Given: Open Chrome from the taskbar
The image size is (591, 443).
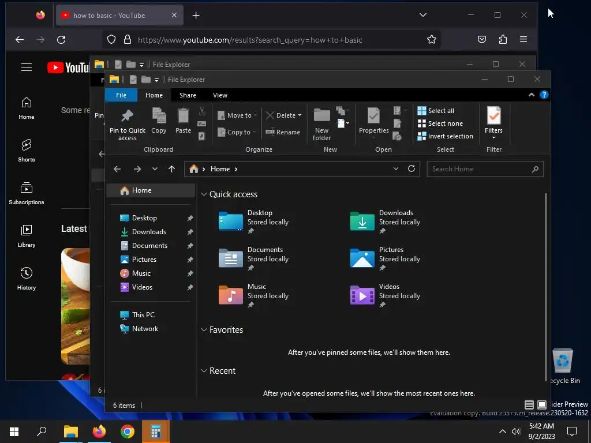Looking at the screenshot, I should 128,431.
